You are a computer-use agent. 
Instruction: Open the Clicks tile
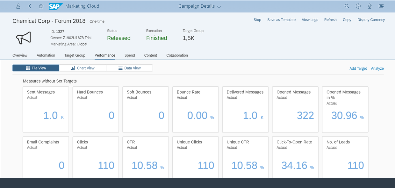tap(96, 157)
